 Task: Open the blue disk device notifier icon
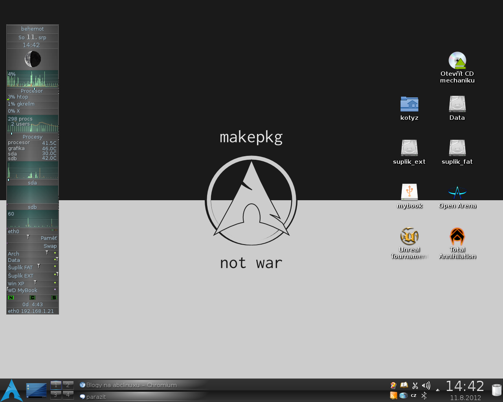point(404,396)
